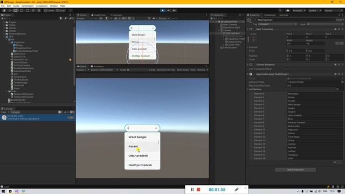Image resolution: width=345 pixels, height=194 pixels.
Task: Open the File menu
Action: click(x=3, y=6)
